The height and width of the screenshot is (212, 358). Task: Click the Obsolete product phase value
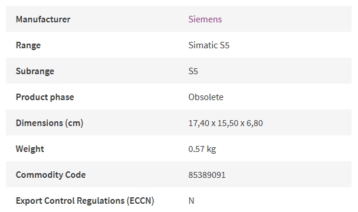point(206,97)
